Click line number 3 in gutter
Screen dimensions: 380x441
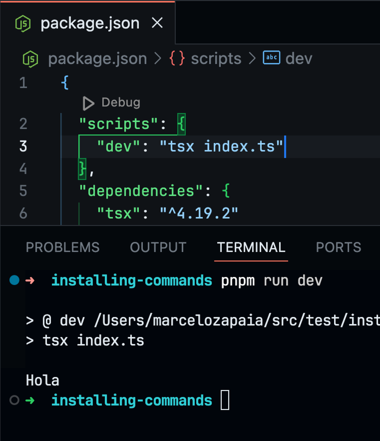click(x=23, y=146)
